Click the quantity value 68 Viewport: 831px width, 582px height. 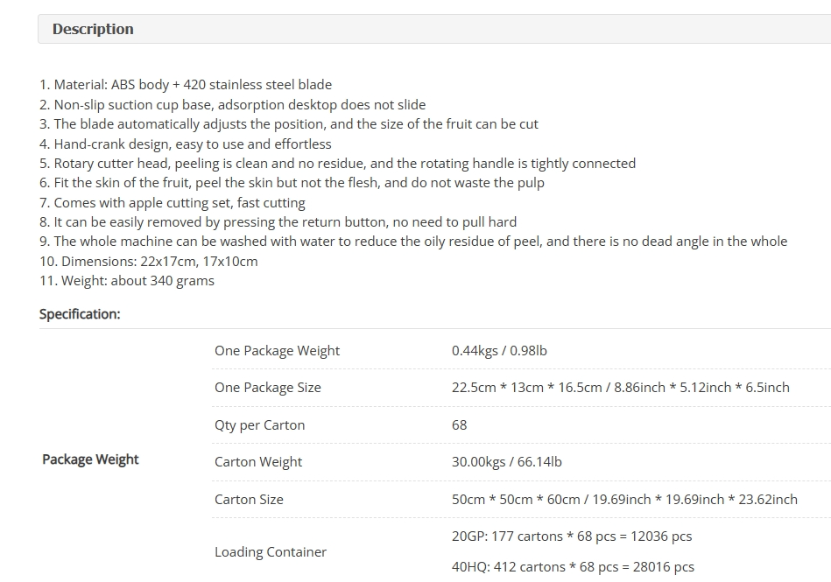[x=460, y=425]
